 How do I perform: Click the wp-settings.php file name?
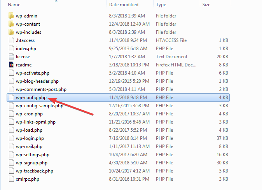pyautogui.click(x=32, y=155)
